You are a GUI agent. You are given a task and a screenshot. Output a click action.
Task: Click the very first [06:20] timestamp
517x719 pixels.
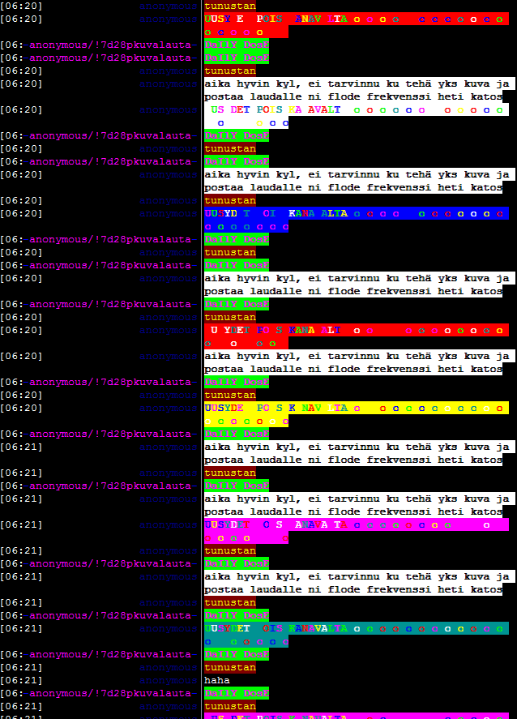point(21,6)
